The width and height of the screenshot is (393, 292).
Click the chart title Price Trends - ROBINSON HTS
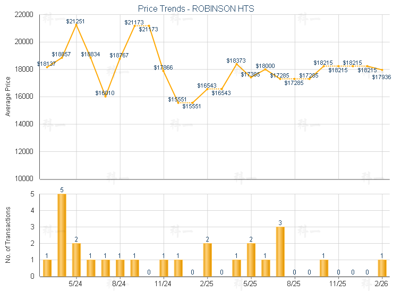(197, 8)
